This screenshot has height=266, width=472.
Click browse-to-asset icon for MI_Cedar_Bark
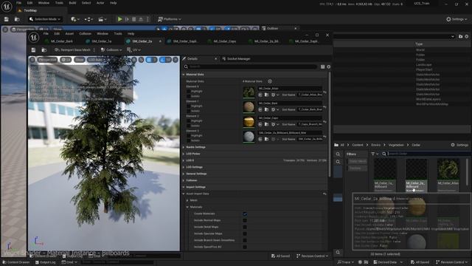point(266,109)
